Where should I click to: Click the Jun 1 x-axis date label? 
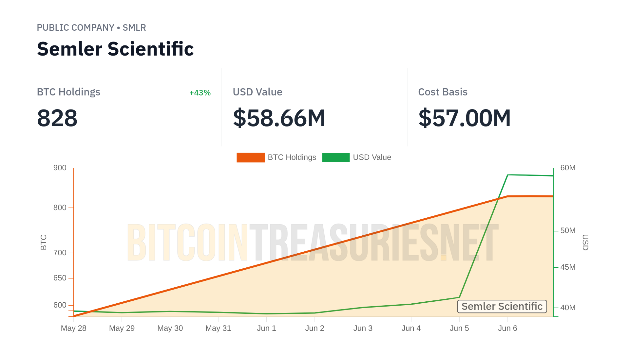click(x=266, y=328)
